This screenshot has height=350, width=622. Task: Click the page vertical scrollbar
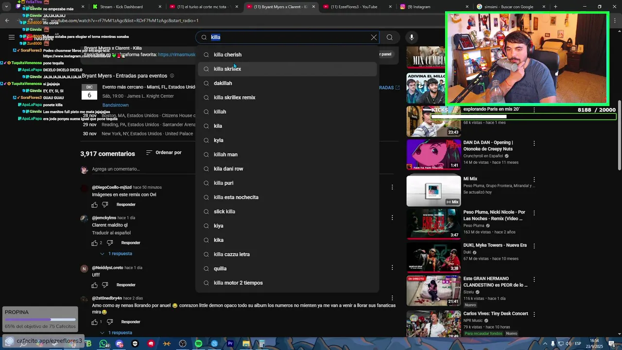619,136
